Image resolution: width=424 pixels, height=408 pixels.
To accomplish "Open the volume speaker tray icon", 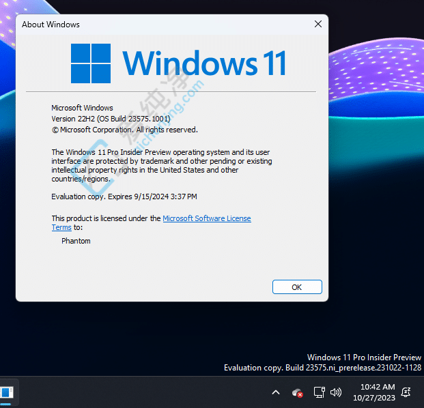I will (x=336, y=392).
